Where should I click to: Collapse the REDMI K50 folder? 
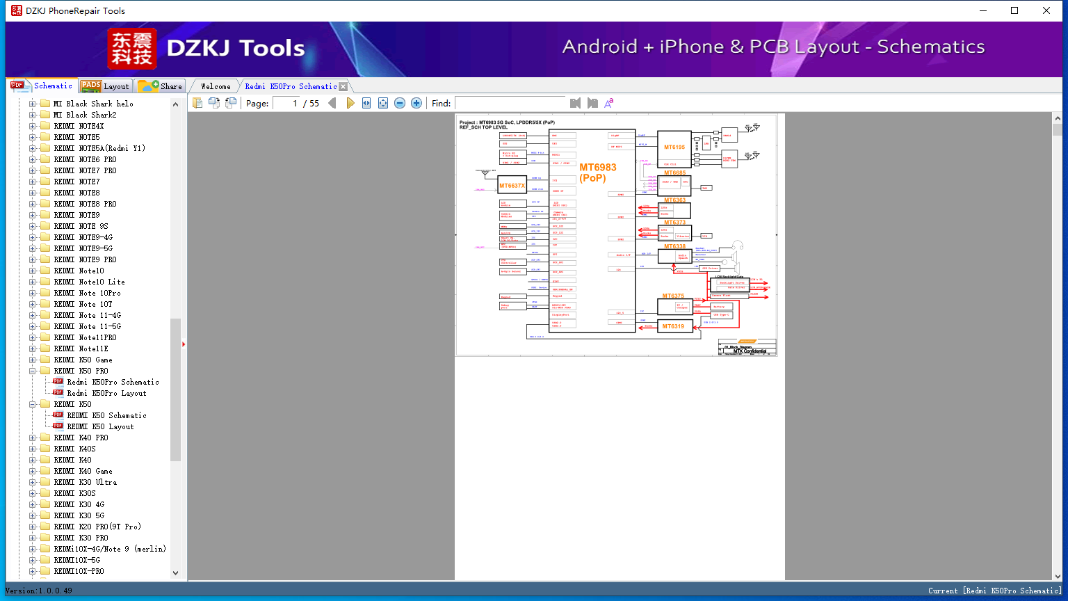(x=32, y=404)
